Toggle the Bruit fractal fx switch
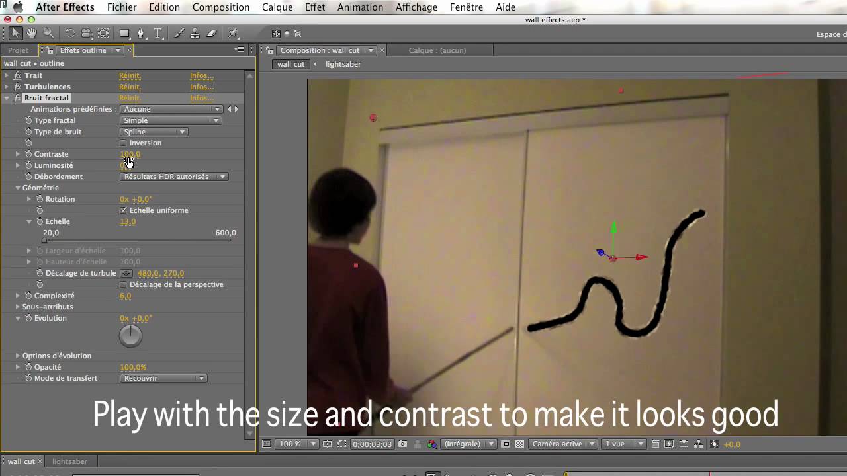The width and height of the screenshot is (847, 476). 18,98
